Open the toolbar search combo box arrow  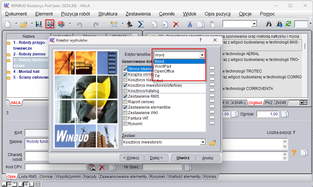click(x=254, y=24)
